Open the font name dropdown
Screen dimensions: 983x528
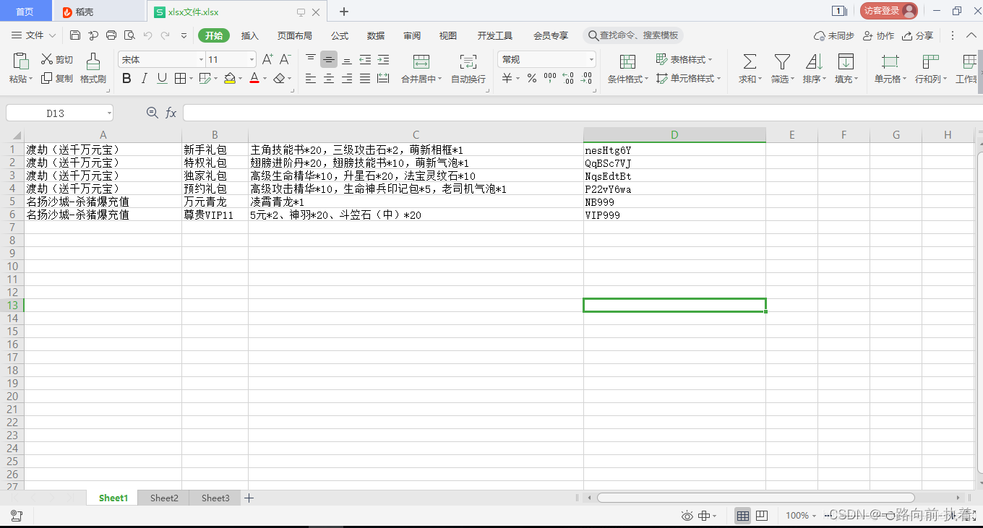(x=200, y=59)
